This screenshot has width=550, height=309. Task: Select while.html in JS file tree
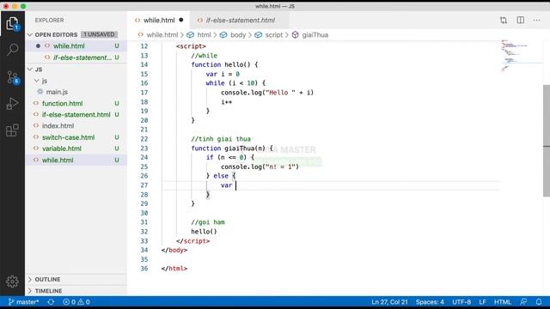(76, 161)
